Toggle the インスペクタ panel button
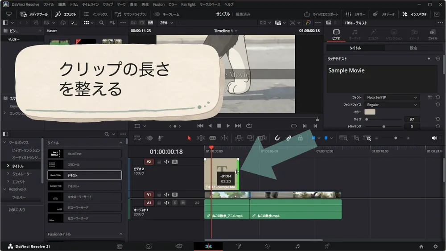446x251 pixels. point(414,14)
